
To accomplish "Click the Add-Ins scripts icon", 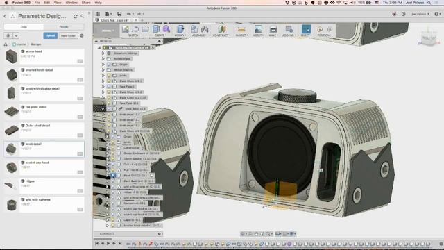I will 289,29.
